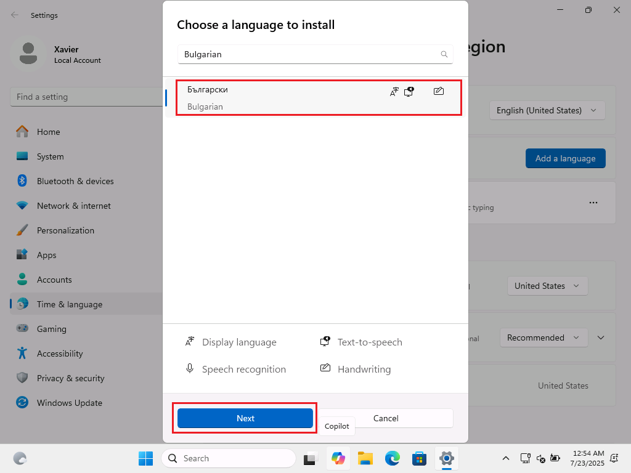Click the Find a setting field
631x473 pixels.
[x=86, y=97]
